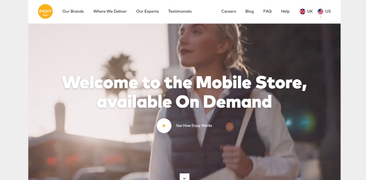Open the Our Experts page
The height and width of the screenshot is (180, 366).
(x=147, y=11)
